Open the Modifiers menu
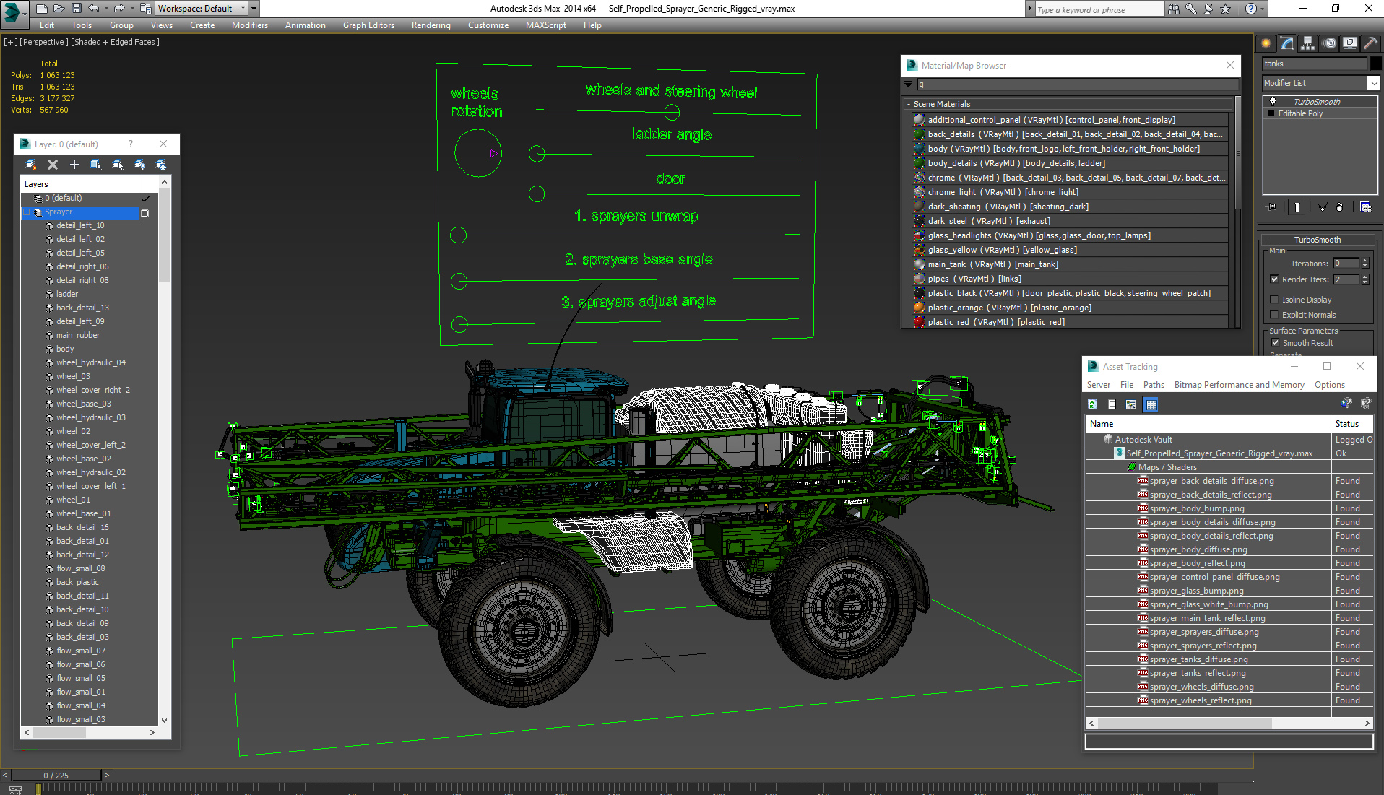 250,25
